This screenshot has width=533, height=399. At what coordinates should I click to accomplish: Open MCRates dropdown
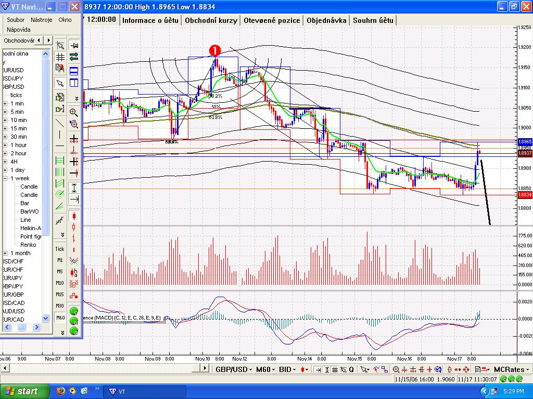pos(512,369)
